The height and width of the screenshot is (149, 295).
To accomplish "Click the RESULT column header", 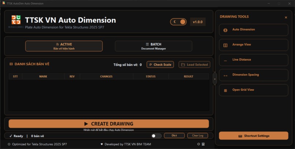I will (x=188, y=77).
